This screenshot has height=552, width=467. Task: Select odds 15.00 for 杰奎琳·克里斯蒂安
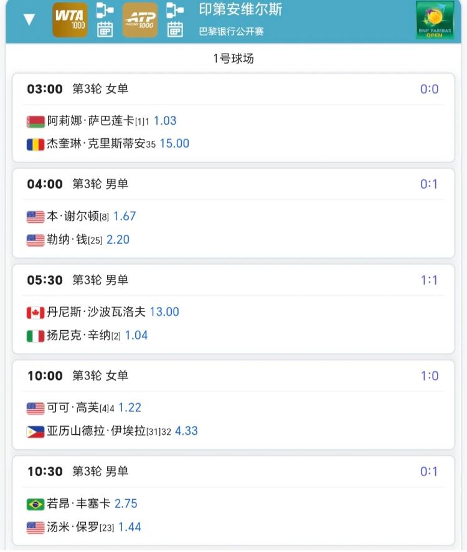(x=174, y=144)
